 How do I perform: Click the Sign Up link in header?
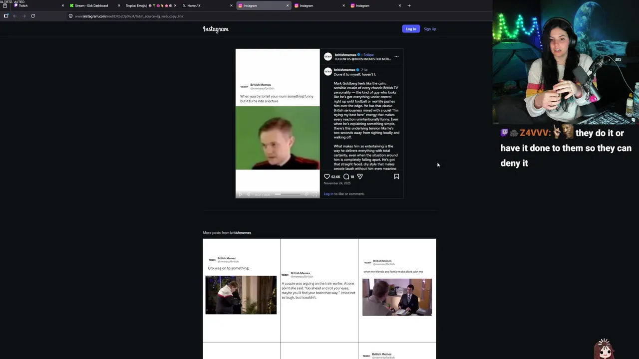(x=430, y=29)
